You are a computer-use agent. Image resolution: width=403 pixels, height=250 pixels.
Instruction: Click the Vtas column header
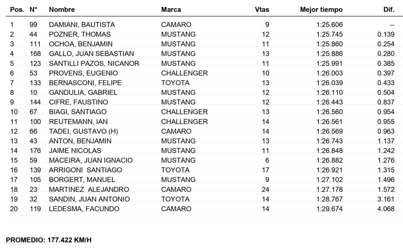(262, 10)
